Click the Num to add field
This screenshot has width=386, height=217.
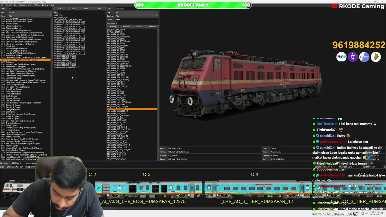[x=137, y=23]
